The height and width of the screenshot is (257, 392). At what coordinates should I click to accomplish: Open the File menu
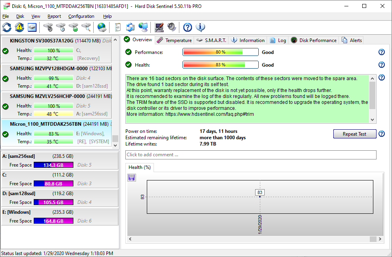[6, 16]
